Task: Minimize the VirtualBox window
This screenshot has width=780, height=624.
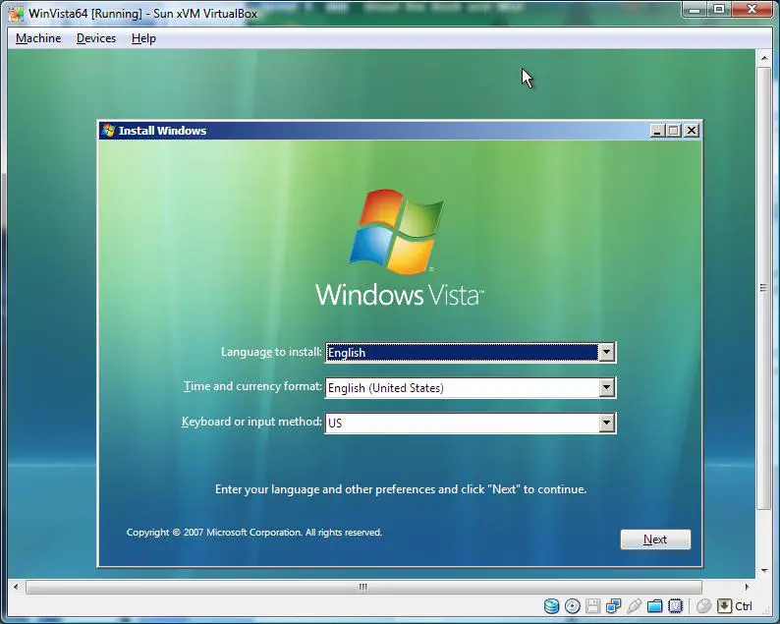Action: click(695, 10)
